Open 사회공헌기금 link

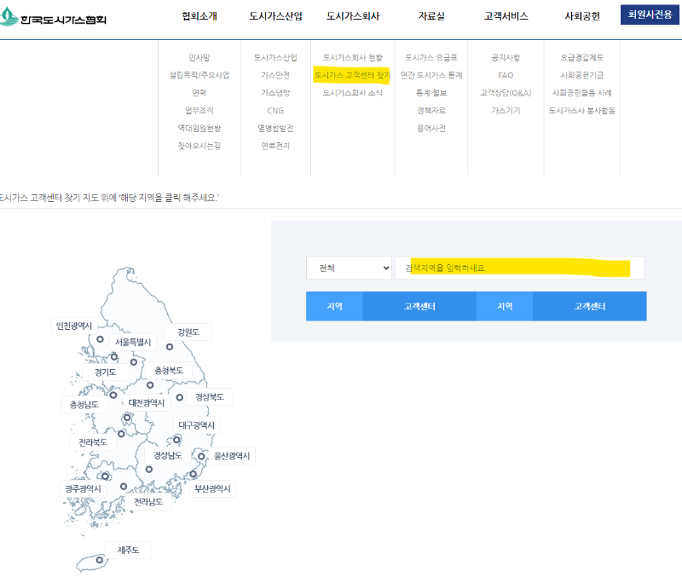(x=582, y=75)
